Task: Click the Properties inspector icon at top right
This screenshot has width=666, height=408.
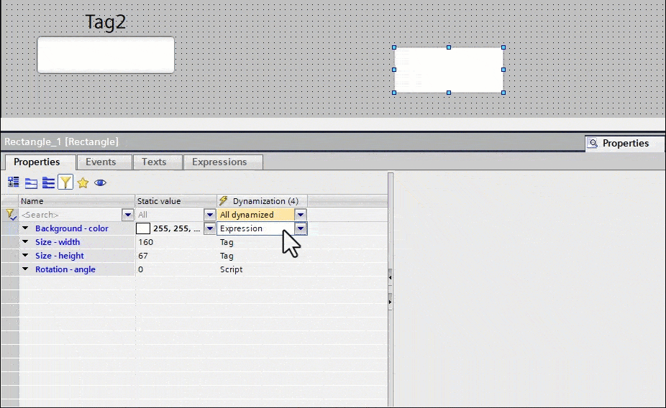Action: (x=593, y=144)
